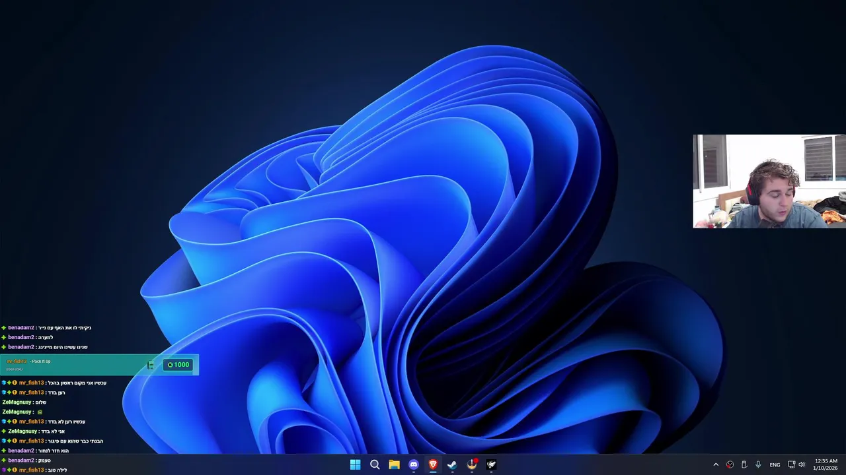This screenshot has height=475, width=846.
Task: Switch the ENG input language
Action: (x=775, y=464)
